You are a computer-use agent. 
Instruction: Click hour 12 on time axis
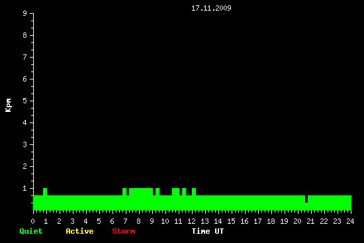pos(191,221)
